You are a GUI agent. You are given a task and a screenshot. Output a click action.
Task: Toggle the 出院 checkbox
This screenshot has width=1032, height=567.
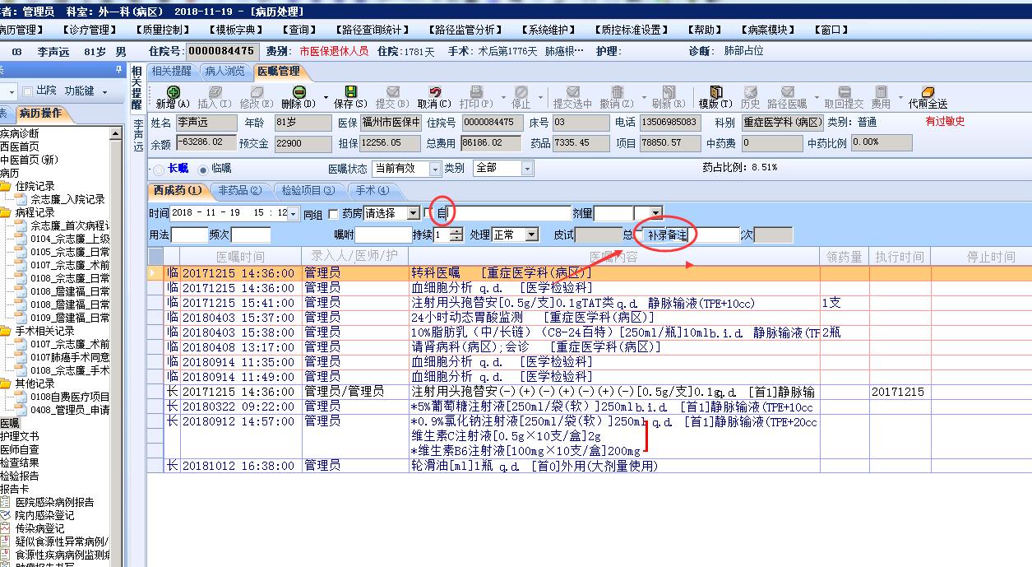coord(27,91)
